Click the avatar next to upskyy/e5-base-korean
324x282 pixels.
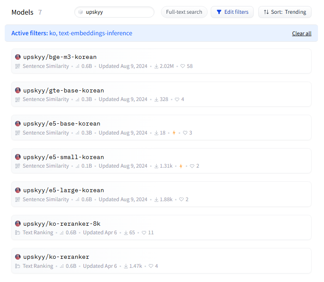18,124
